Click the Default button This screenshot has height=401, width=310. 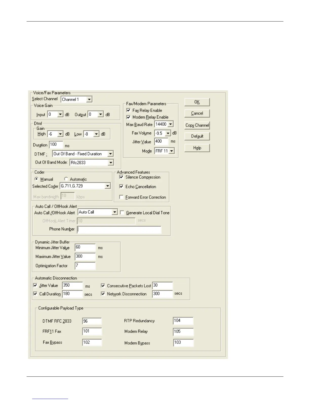[197, 136]
